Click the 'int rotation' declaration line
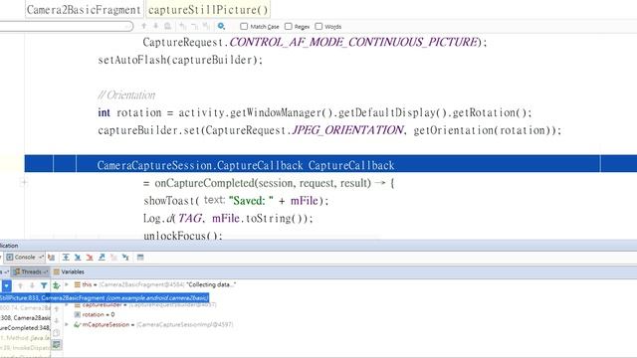 tap(315, 112)
